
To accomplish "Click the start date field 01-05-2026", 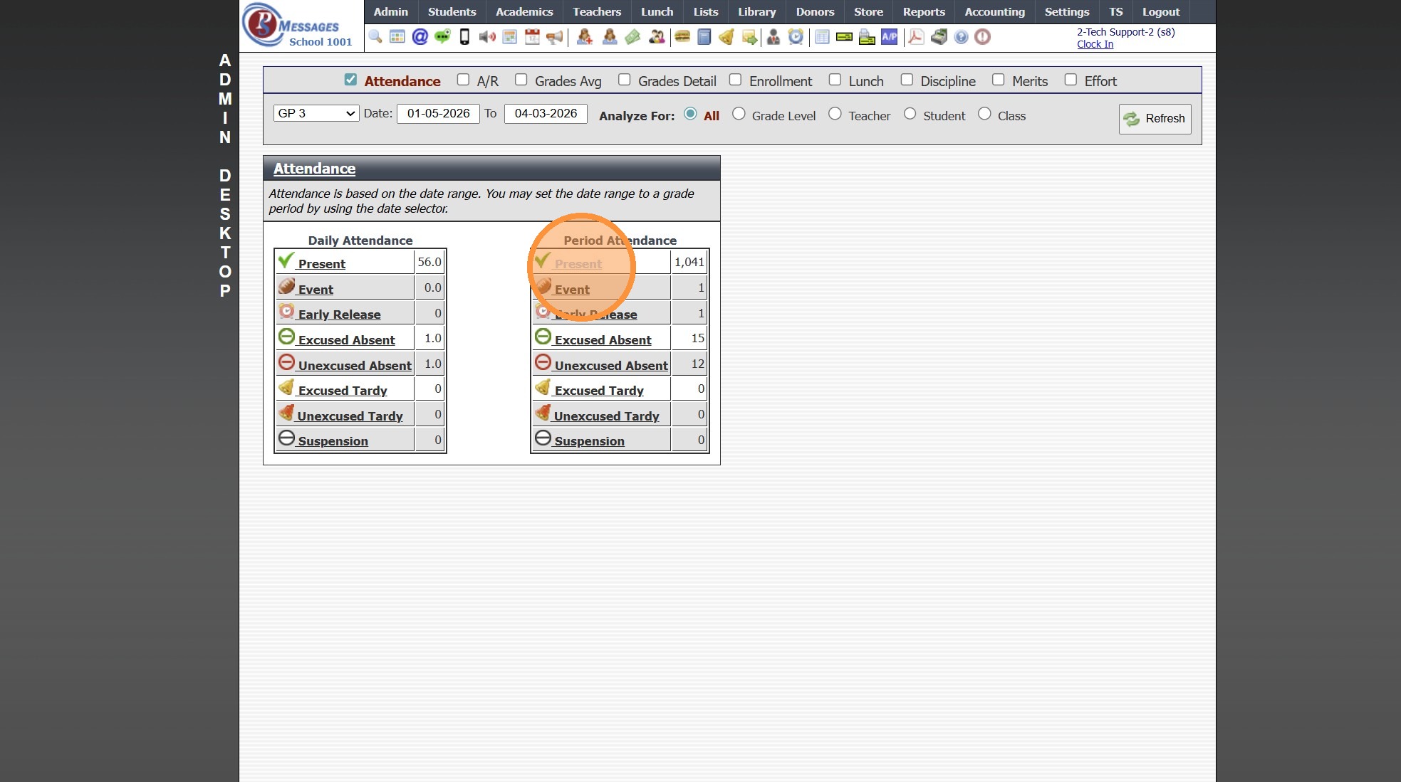I will point(438,113).
